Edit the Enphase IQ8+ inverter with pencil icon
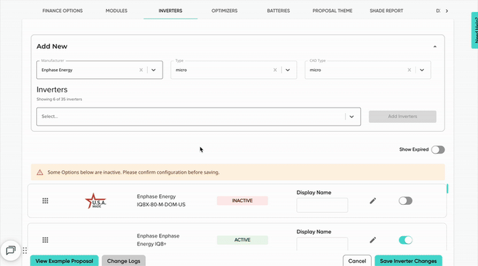This screenshot has width=478, height=266. tap(372, 240)
